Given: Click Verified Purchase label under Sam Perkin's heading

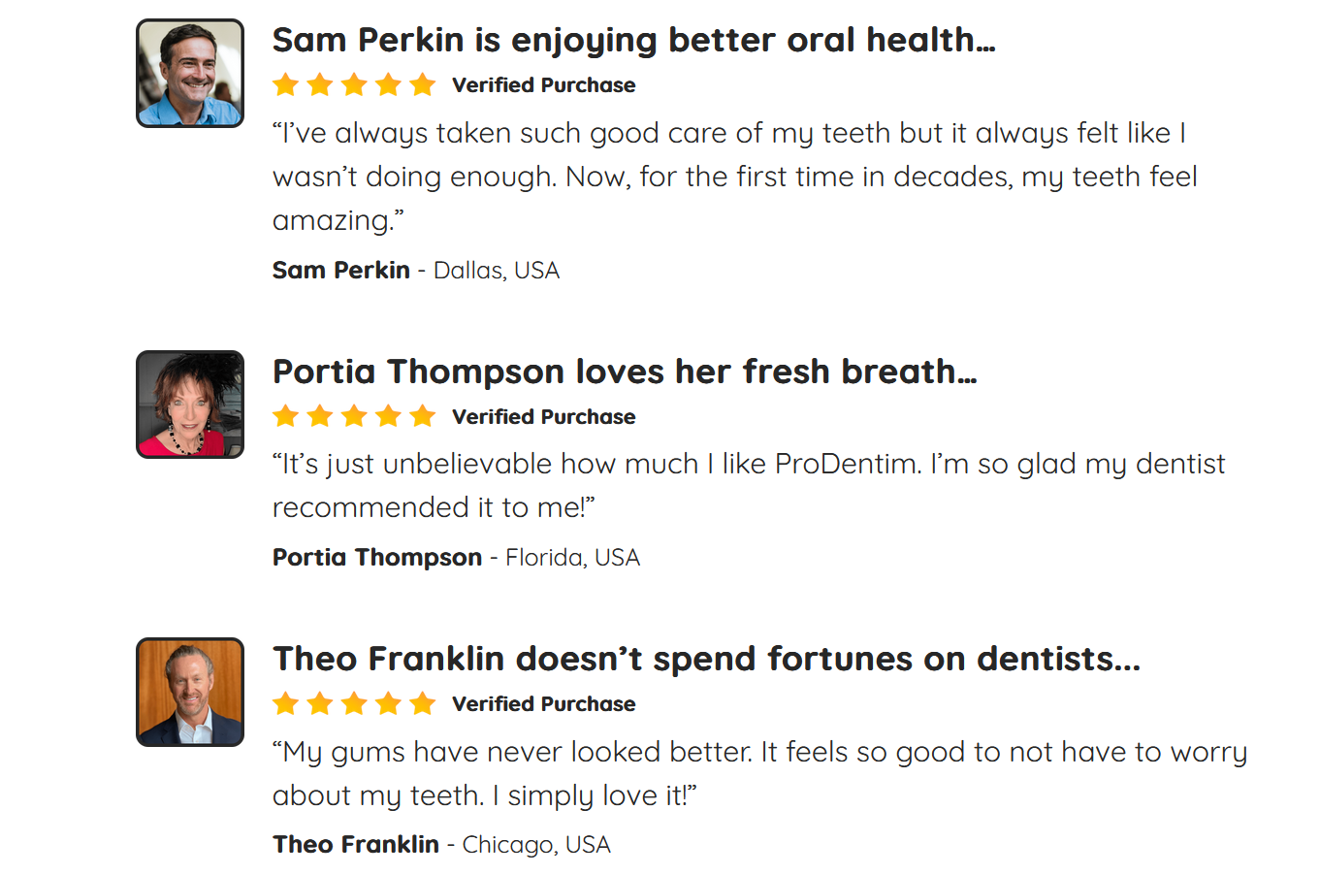Looking at the screenshot, I should tap(543, 85).
